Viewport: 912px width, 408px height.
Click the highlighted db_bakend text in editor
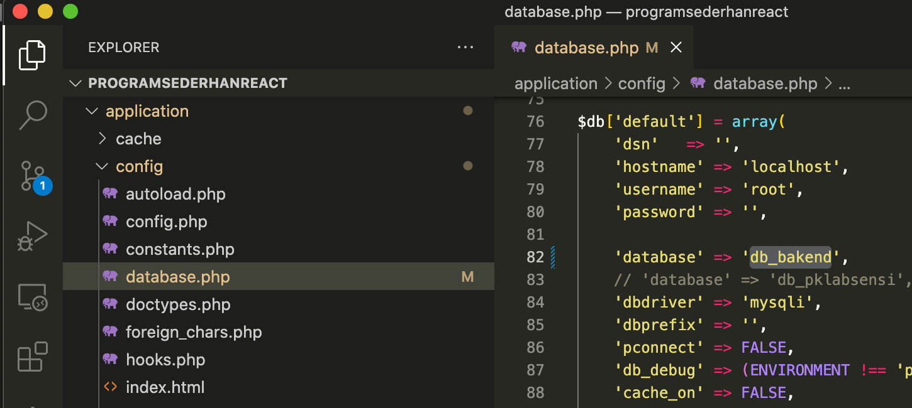[790, 257]
